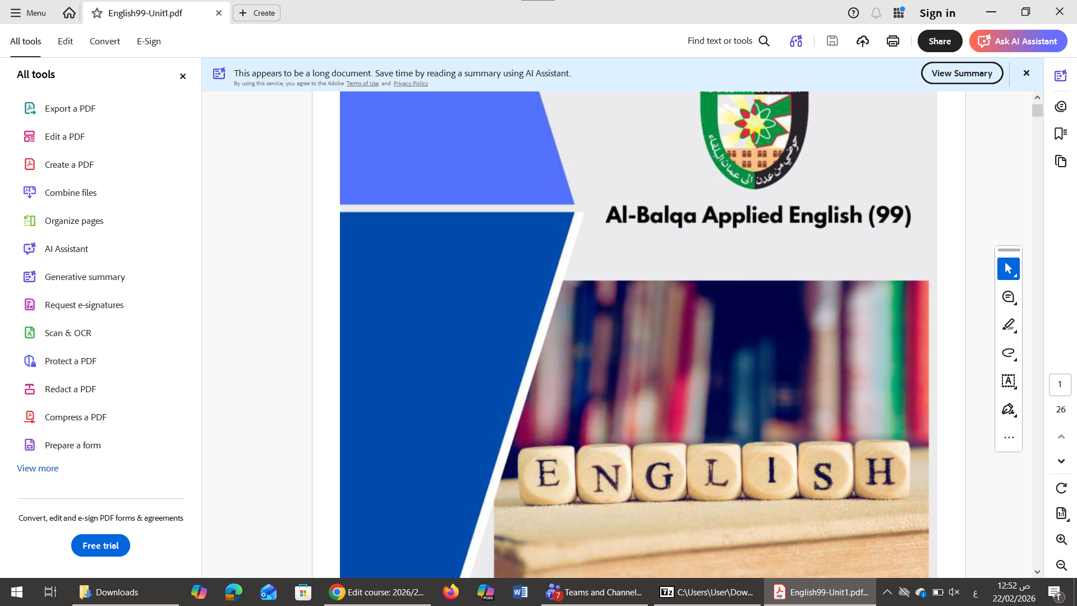Select the arrow selection tool
This screenshot has height=606, width=1077.
coord(1008,269)
